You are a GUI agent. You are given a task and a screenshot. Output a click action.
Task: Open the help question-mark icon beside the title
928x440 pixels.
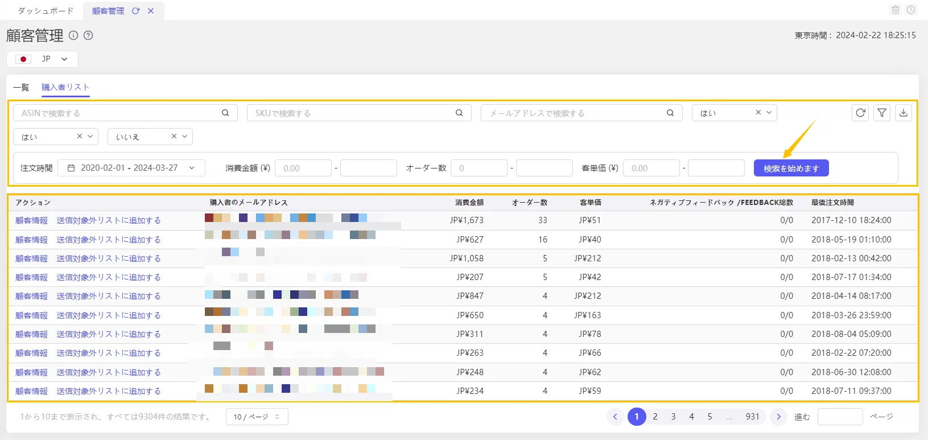88,35
